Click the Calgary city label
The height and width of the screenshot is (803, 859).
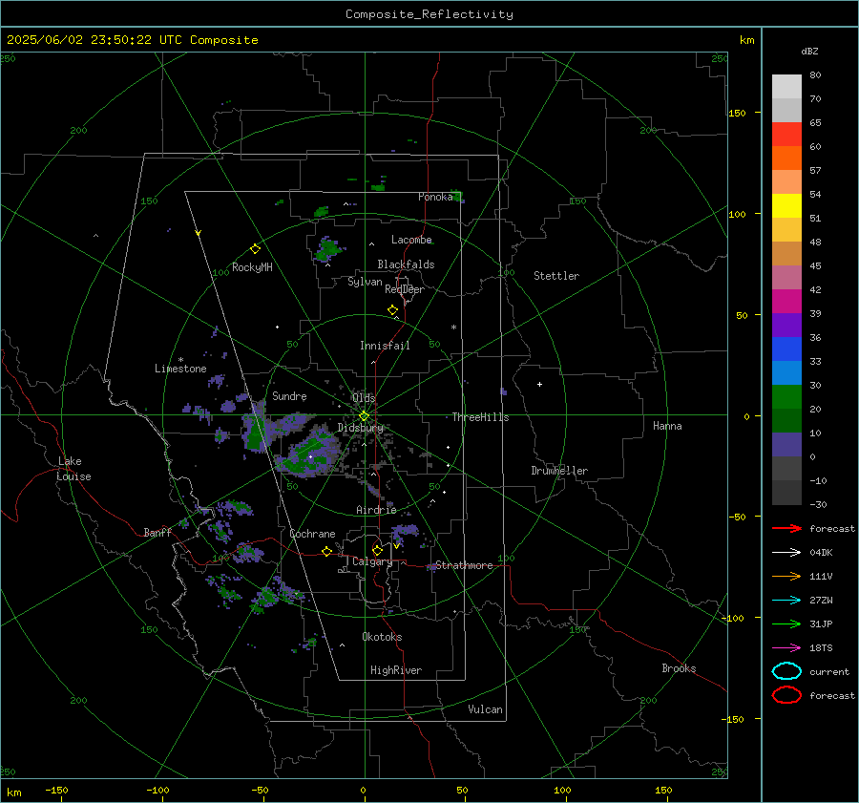pyautogui.click(x=372, y=561)
